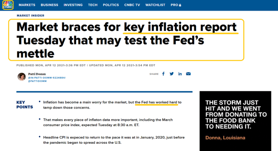Open the author's in/patti-domm LinkedIn profile link

click(47, 77)
